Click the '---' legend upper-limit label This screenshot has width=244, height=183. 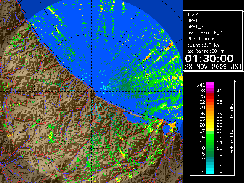click(218, 85)
